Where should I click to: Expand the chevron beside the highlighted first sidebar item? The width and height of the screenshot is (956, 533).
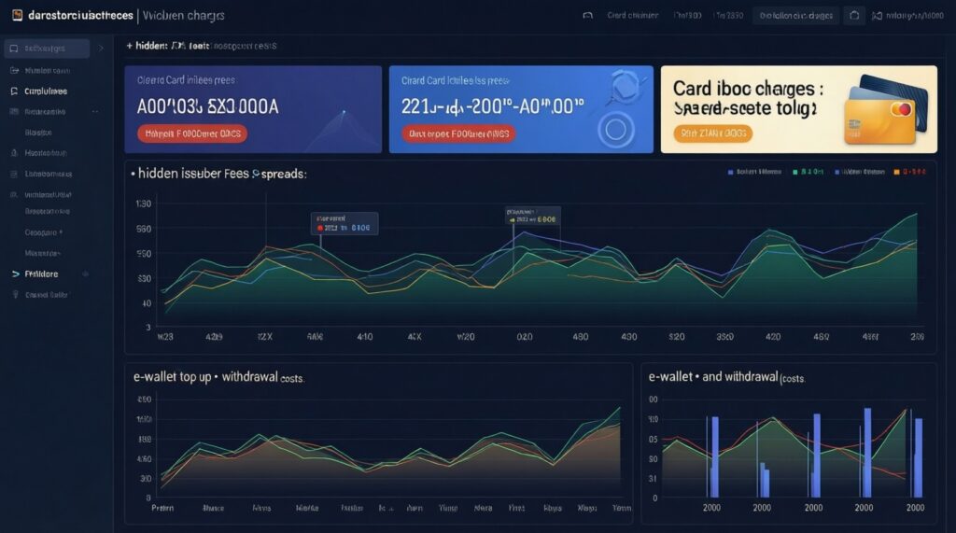(x=101, y=49)
